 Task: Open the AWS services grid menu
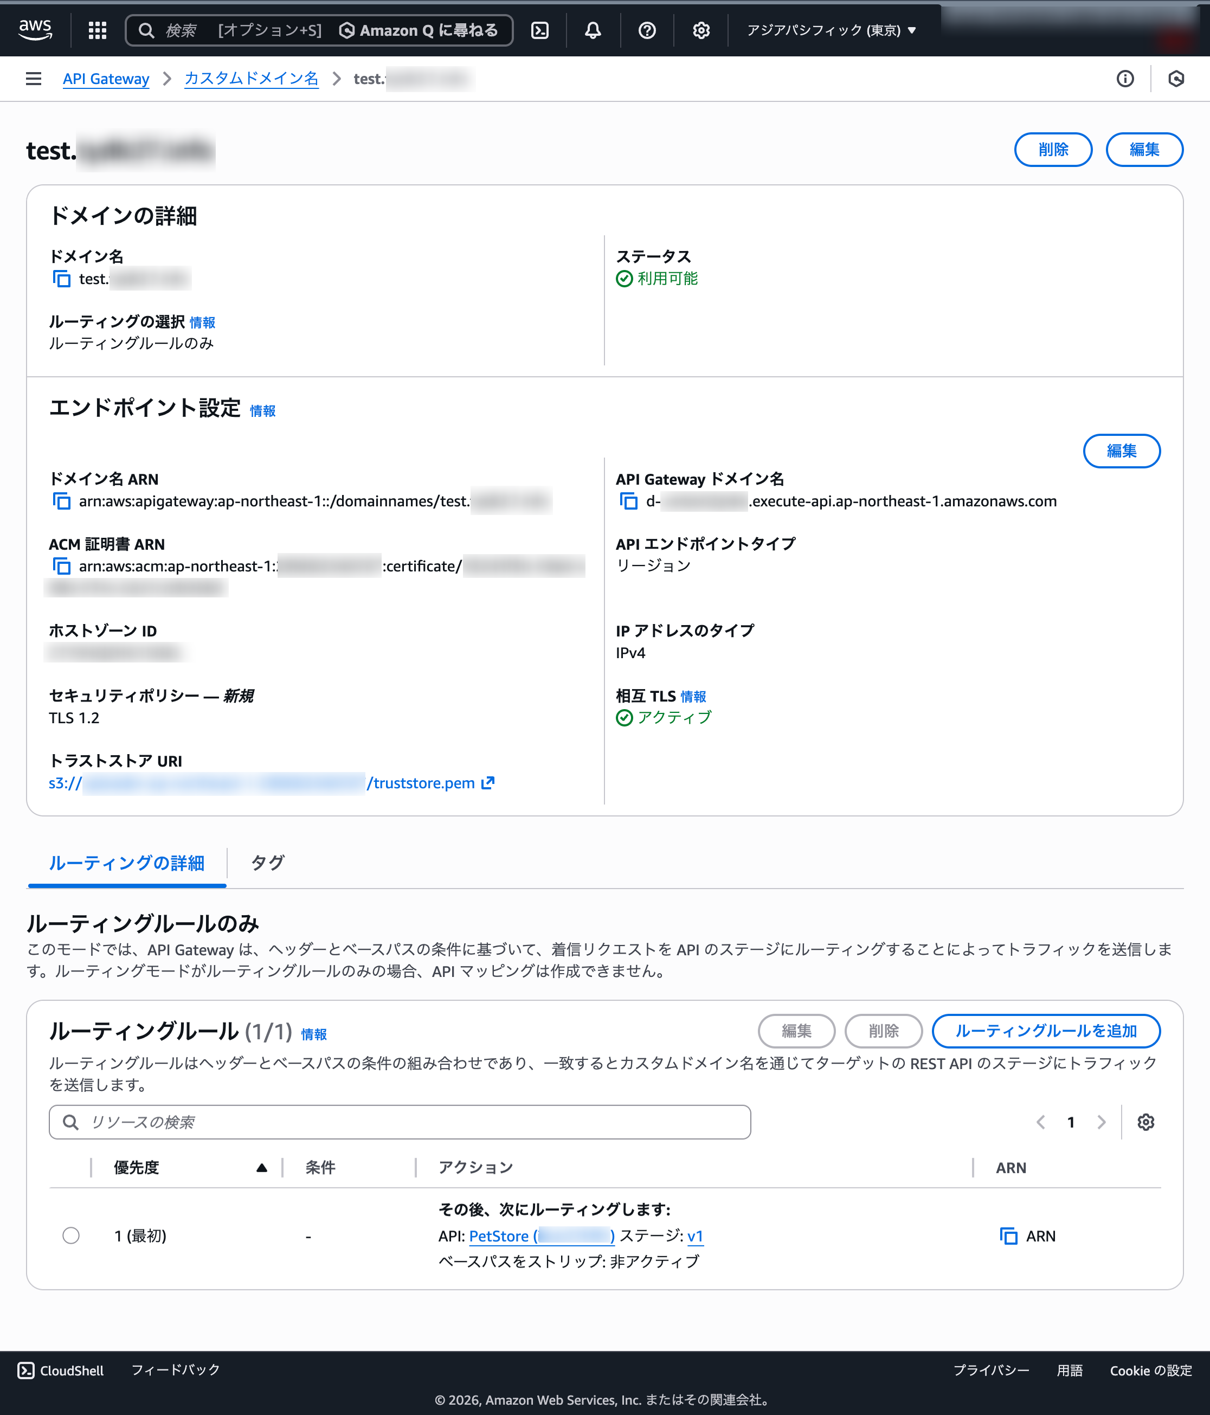click(x=97, y=30)
